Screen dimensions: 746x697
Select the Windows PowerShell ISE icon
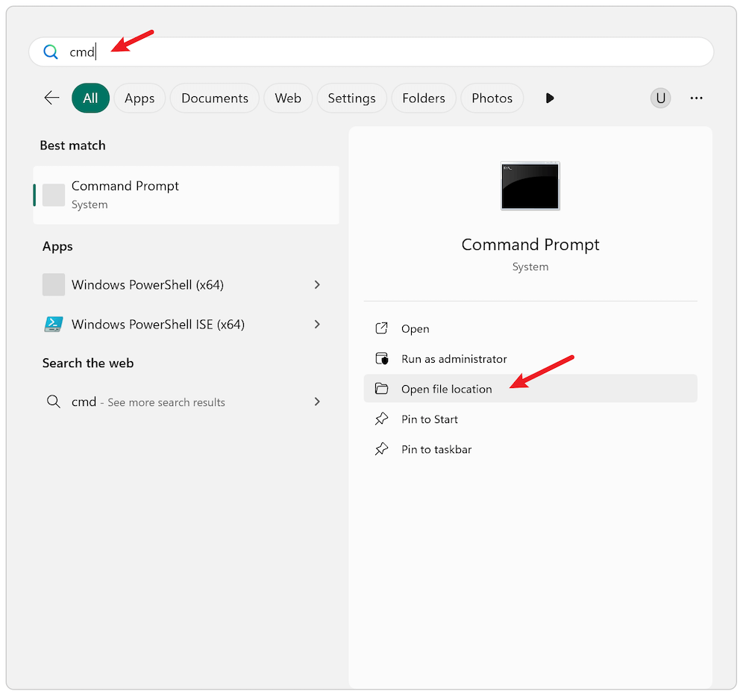(52, 324)
